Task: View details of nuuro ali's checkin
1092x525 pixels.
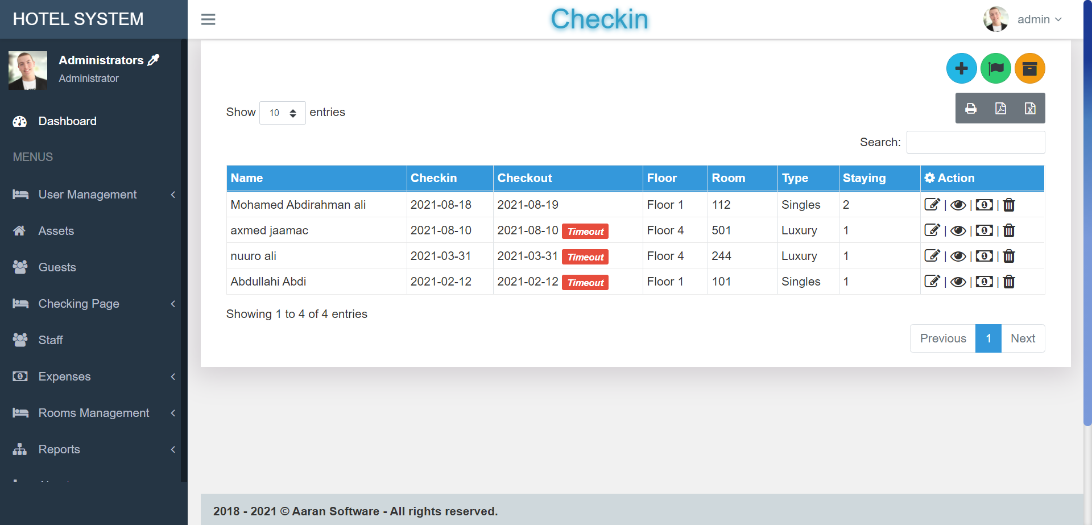Action: [958, 256]
